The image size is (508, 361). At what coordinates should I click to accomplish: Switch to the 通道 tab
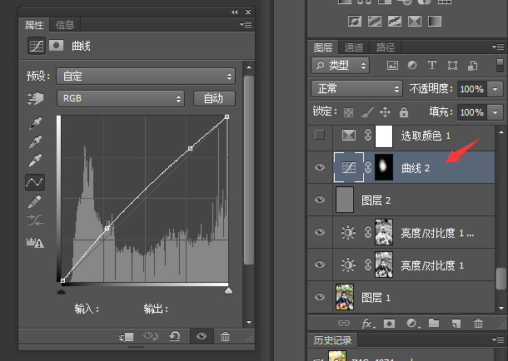point(354,47)
